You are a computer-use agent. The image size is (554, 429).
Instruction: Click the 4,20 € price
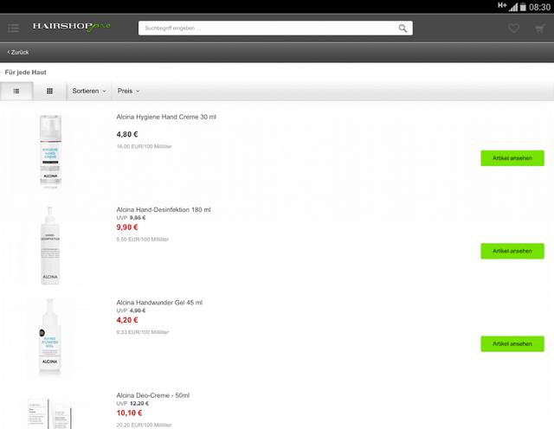point(127,320)
